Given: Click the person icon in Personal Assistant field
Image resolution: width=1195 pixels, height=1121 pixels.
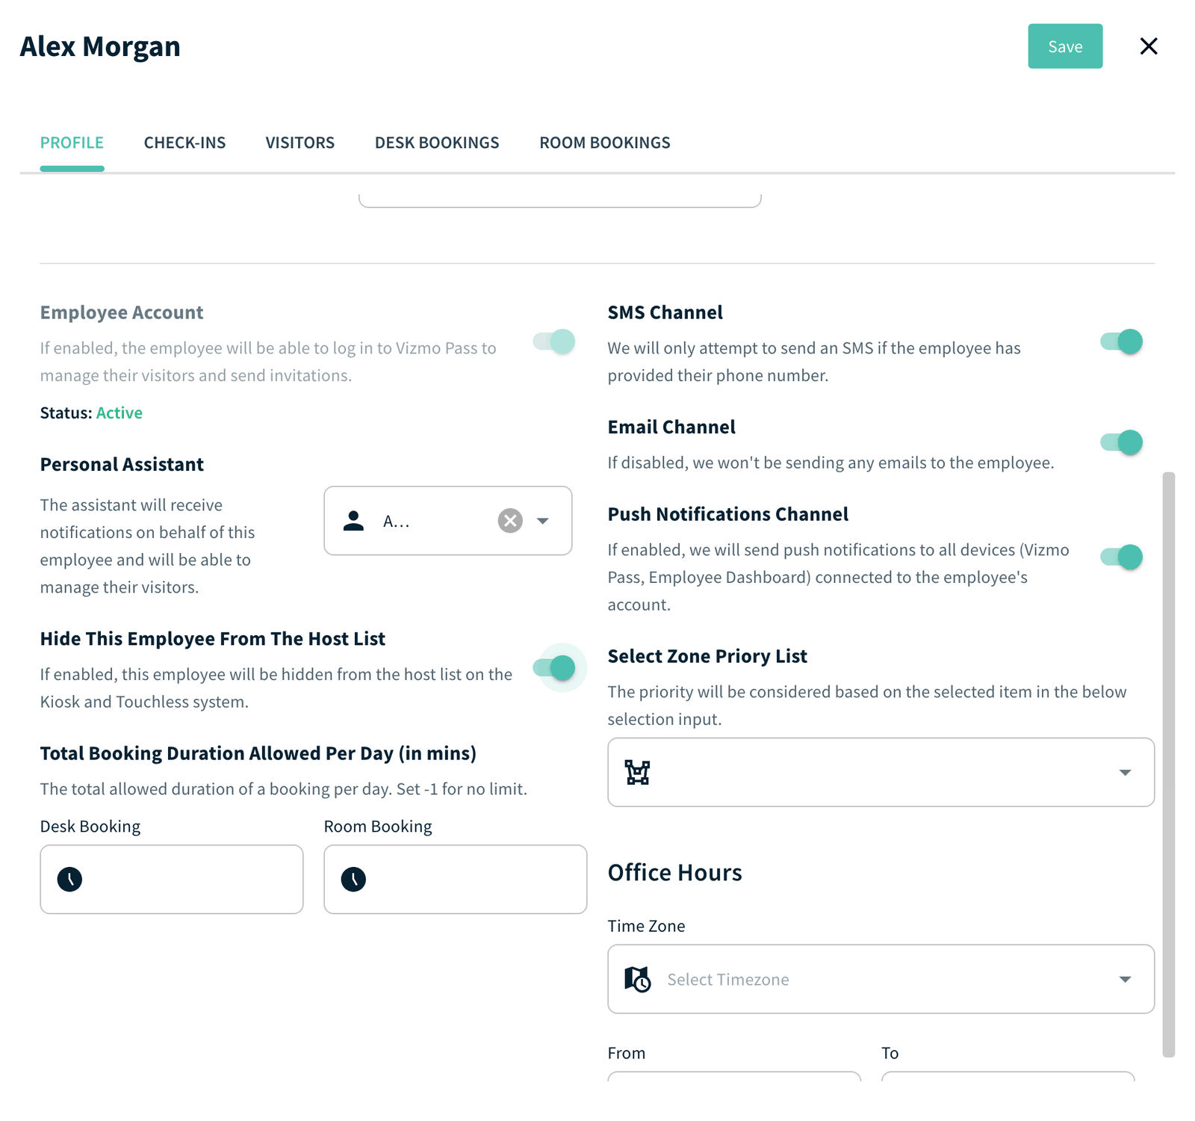Looking at the screenshot, I should 353,521.
